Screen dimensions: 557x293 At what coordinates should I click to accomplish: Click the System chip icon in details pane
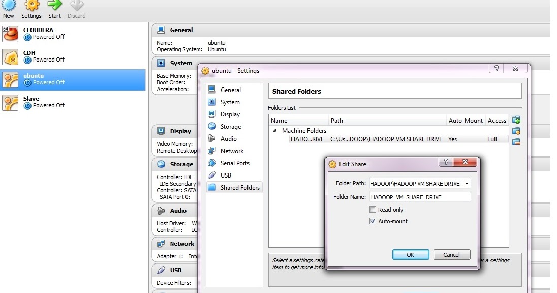click(x=161, y=63)
